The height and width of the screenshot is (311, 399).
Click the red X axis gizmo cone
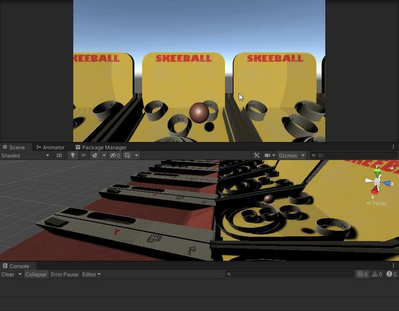[374, 190]
